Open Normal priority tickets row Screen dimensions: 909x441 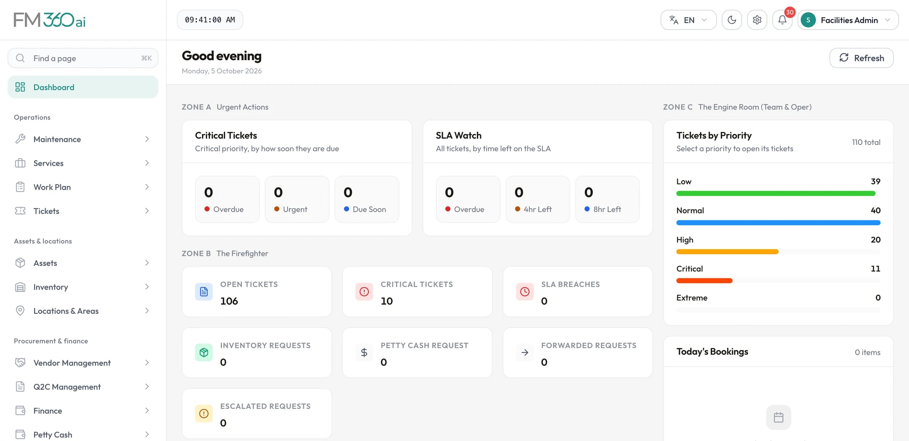(x=778, y=216)
